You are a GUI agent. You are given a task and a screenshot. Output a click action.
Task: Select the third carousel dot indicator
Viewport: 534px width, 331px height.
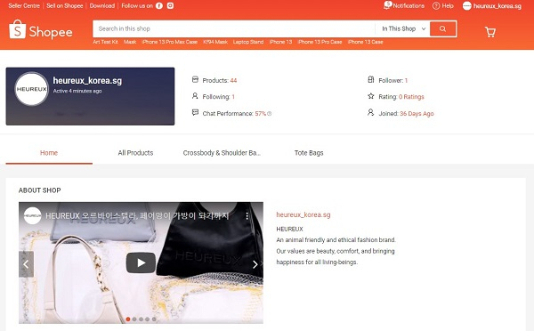pyautogui.click(x=141, y=319)
